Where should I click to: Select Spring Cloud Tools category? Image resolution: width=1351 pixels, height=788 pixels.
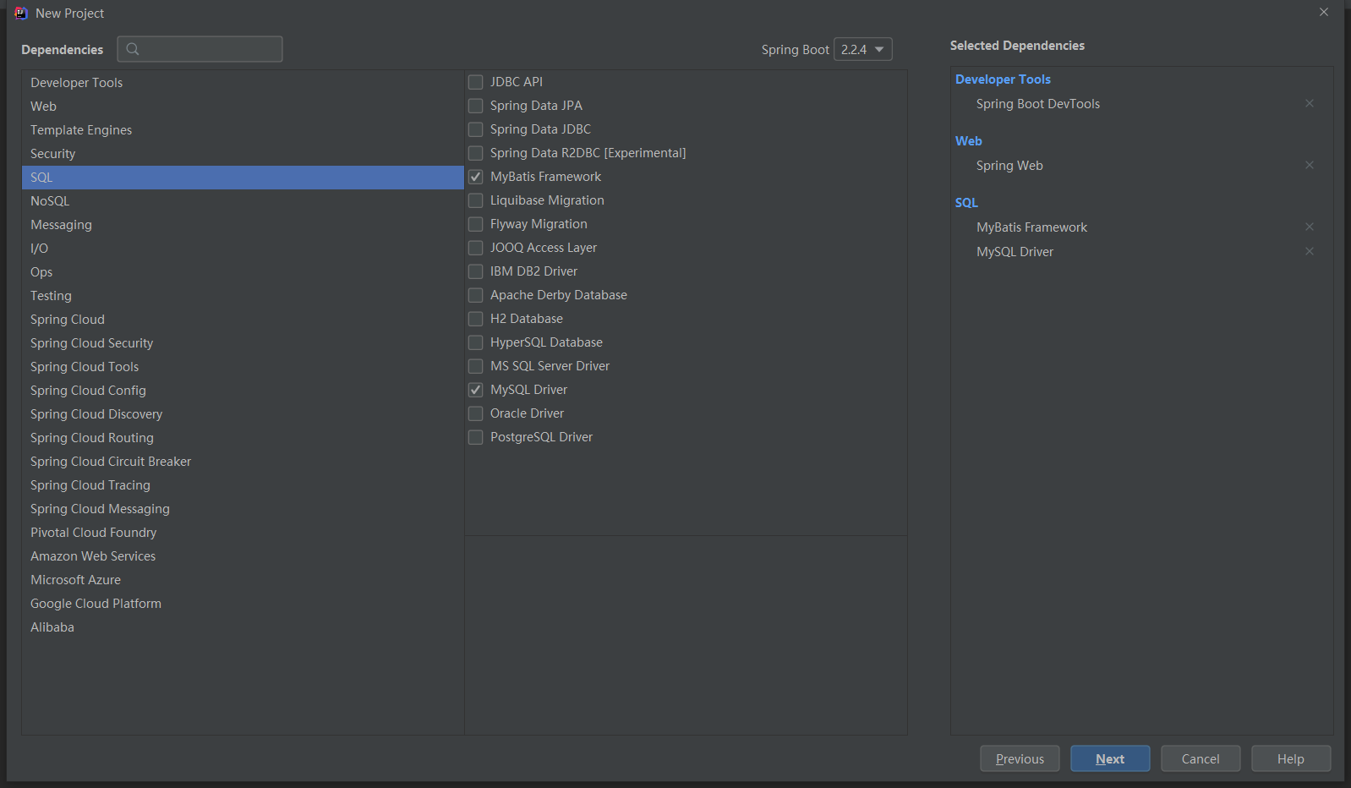pyautogui.click(x=243, y=367)
